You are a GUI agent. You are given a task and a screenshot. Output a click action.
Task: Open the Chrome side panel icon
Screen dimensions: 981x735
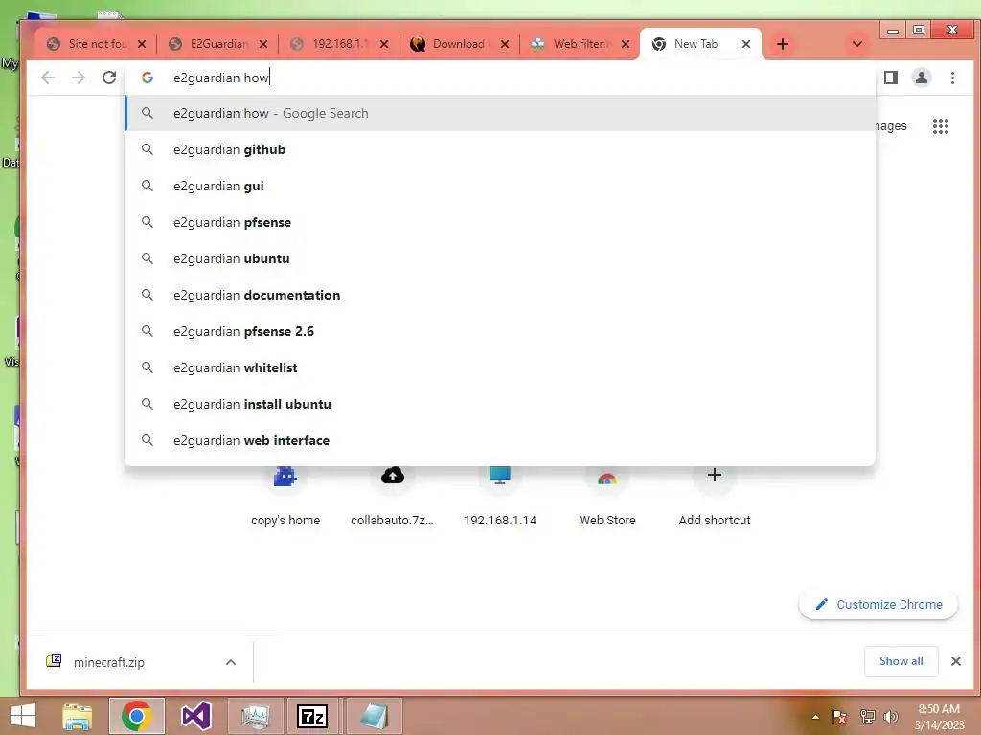(x=890, y=78)
